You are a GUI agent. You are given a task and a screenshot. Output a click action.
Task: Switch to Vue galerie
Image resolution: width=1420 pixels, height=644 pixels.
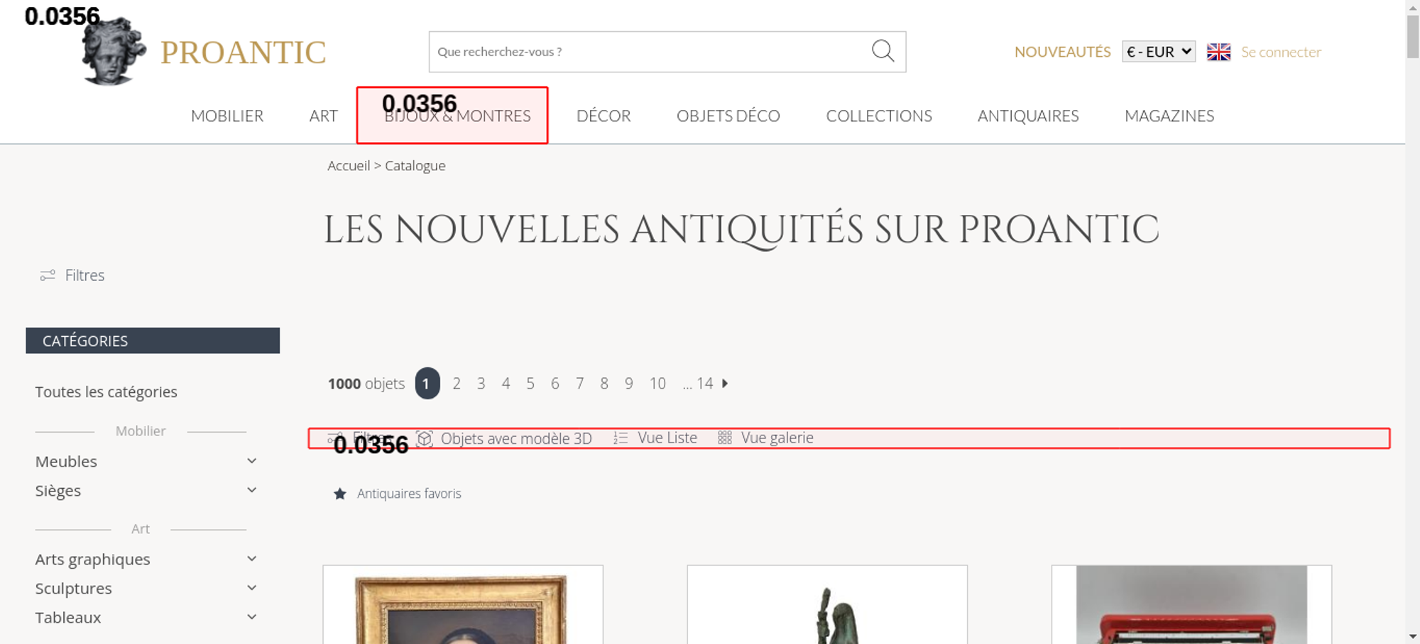click(x=777, y=438)
